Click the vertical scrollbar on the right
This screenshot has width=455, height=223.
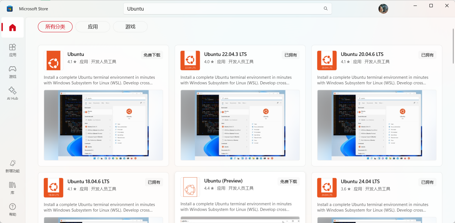[453, 46]
